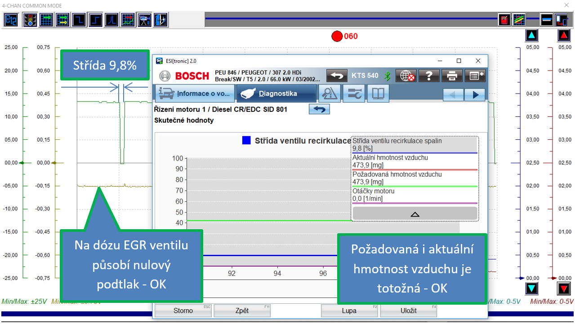Image resolution: width=575 pixels, height=324 pixels.
Task: Click the Lupa button
Action: point(349,311)
